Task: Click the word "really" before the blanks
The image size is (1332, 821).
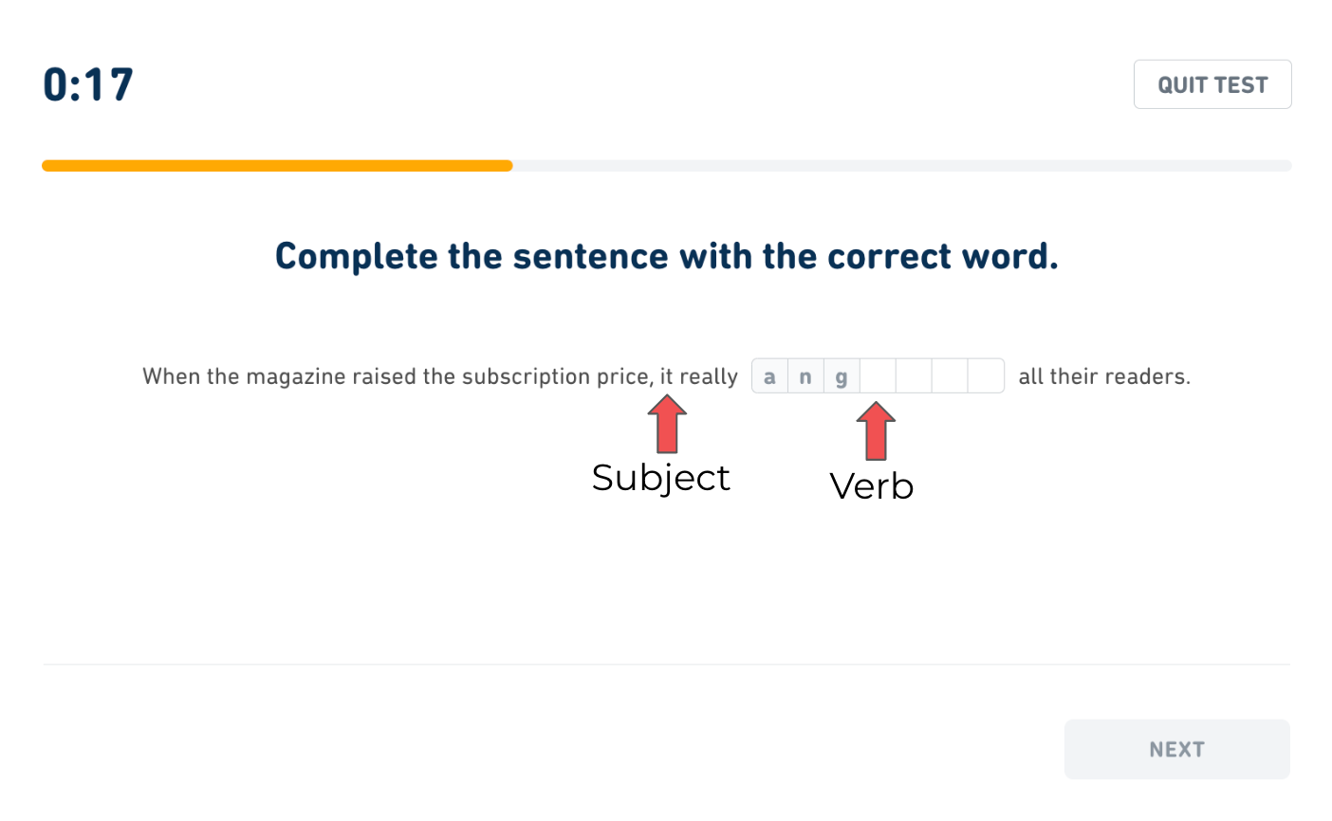Action: (708, 376)
